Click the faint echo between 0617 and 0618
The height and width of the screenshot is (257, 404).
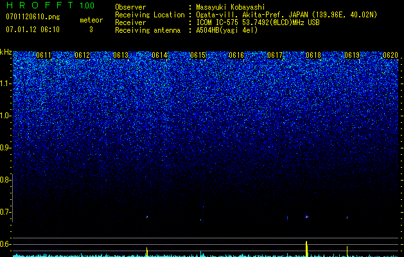[x=287, y=218]
